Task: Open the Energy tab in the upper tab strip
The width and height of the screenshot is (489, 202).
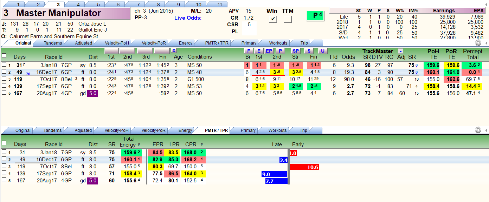Action: click(x=185, y=43)
